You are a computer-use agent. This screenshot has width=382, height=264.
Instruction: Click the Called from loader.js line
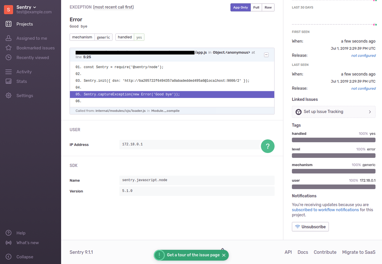172,111
